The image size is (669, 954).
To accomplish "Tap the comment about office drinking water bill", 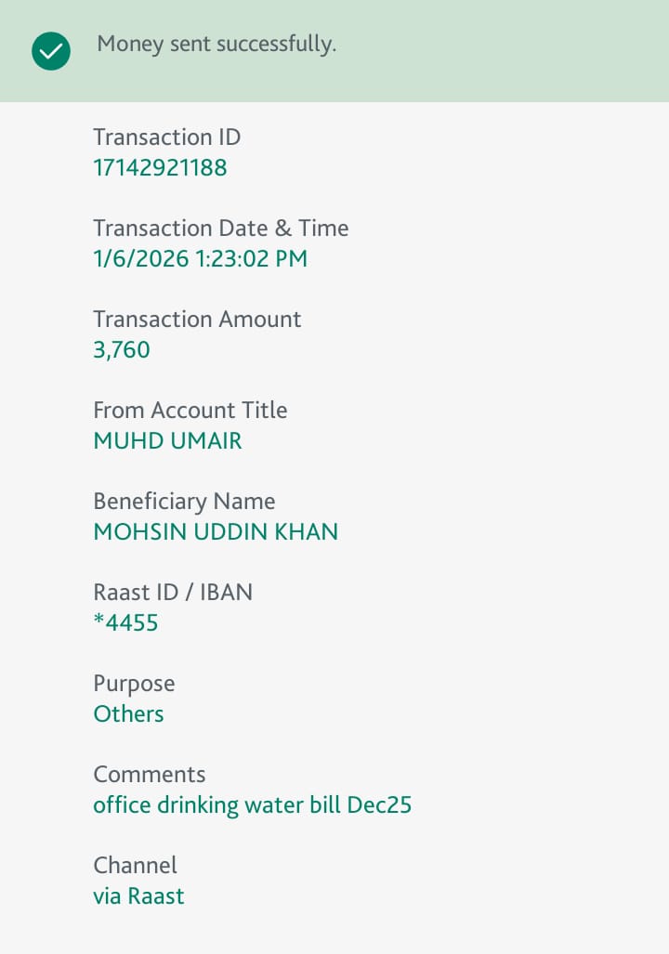I will pos(252,805).
